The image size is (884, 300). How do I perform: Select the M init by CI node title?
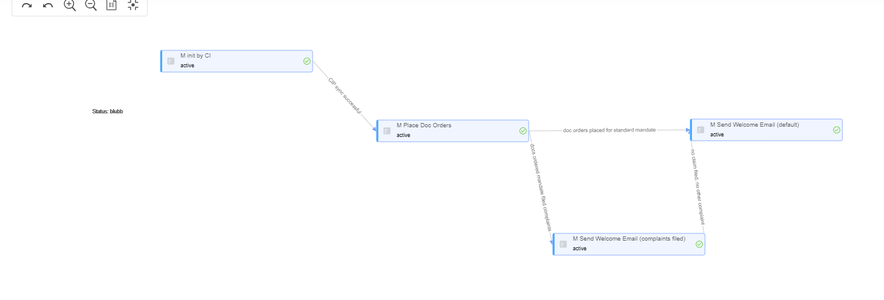click(x=196, y=56)
